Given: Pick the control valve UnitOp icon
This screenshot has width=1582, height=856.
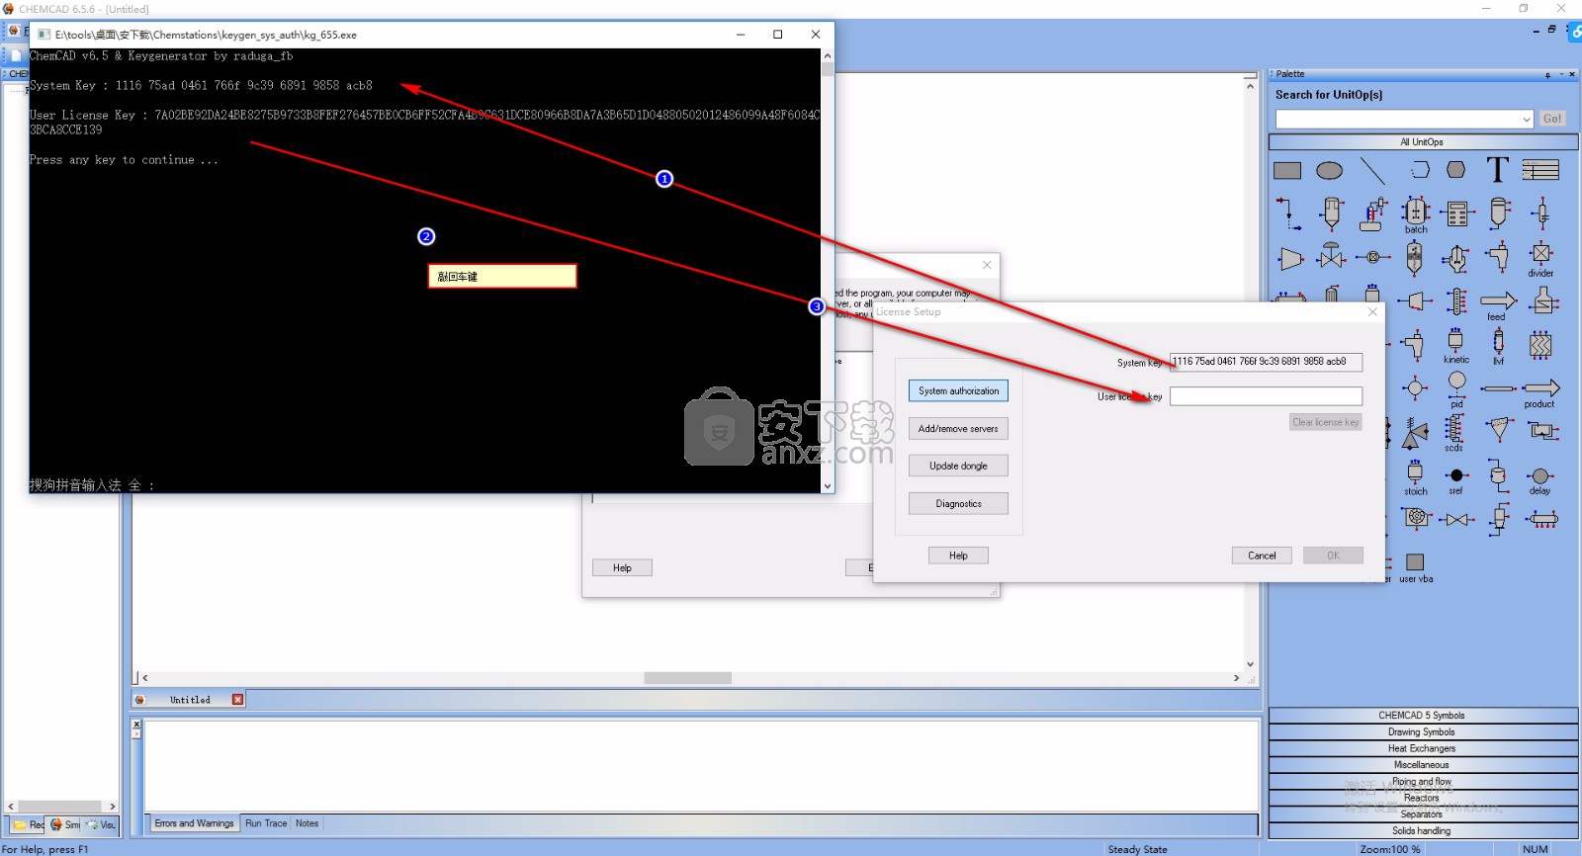Looking at the screenshot, I should tap(1331, 257).
